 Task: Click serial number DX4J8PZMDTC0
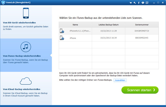pos(142,31)
